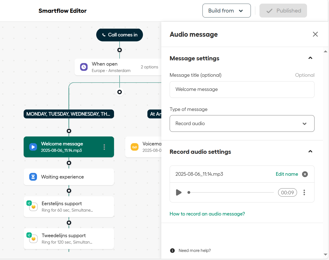Click the Tweedelijns support team icon
Screen dimensions: 329x260
33,239
